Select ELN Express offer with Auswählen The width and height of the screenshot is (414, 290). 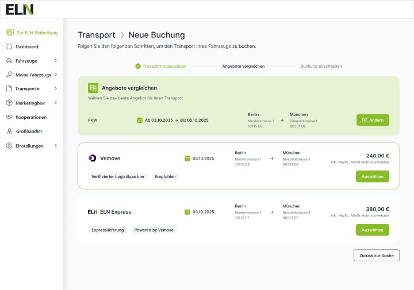tap(372, 230)
